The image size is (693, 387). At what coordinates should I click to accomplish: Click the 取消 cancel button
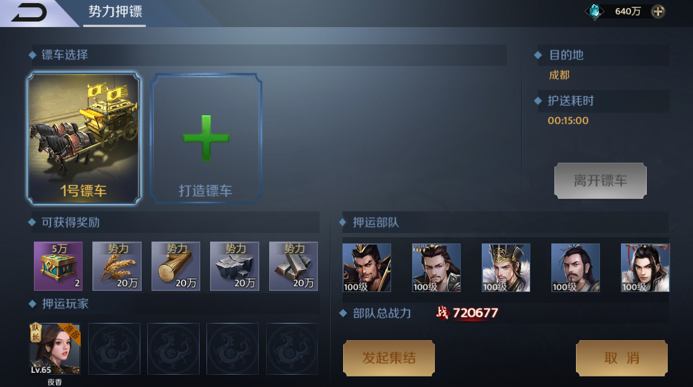click(622, 358)
